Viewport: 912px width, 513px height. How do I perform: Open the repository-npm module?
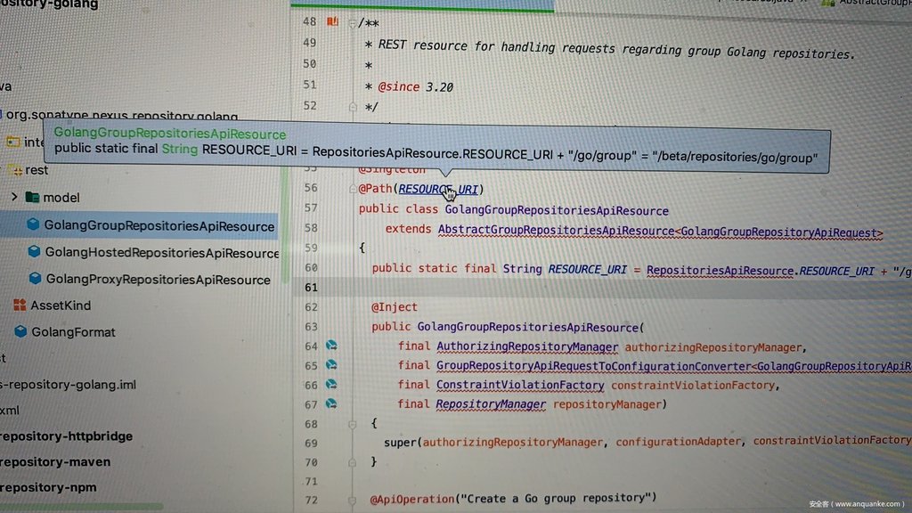pos(48,487)
